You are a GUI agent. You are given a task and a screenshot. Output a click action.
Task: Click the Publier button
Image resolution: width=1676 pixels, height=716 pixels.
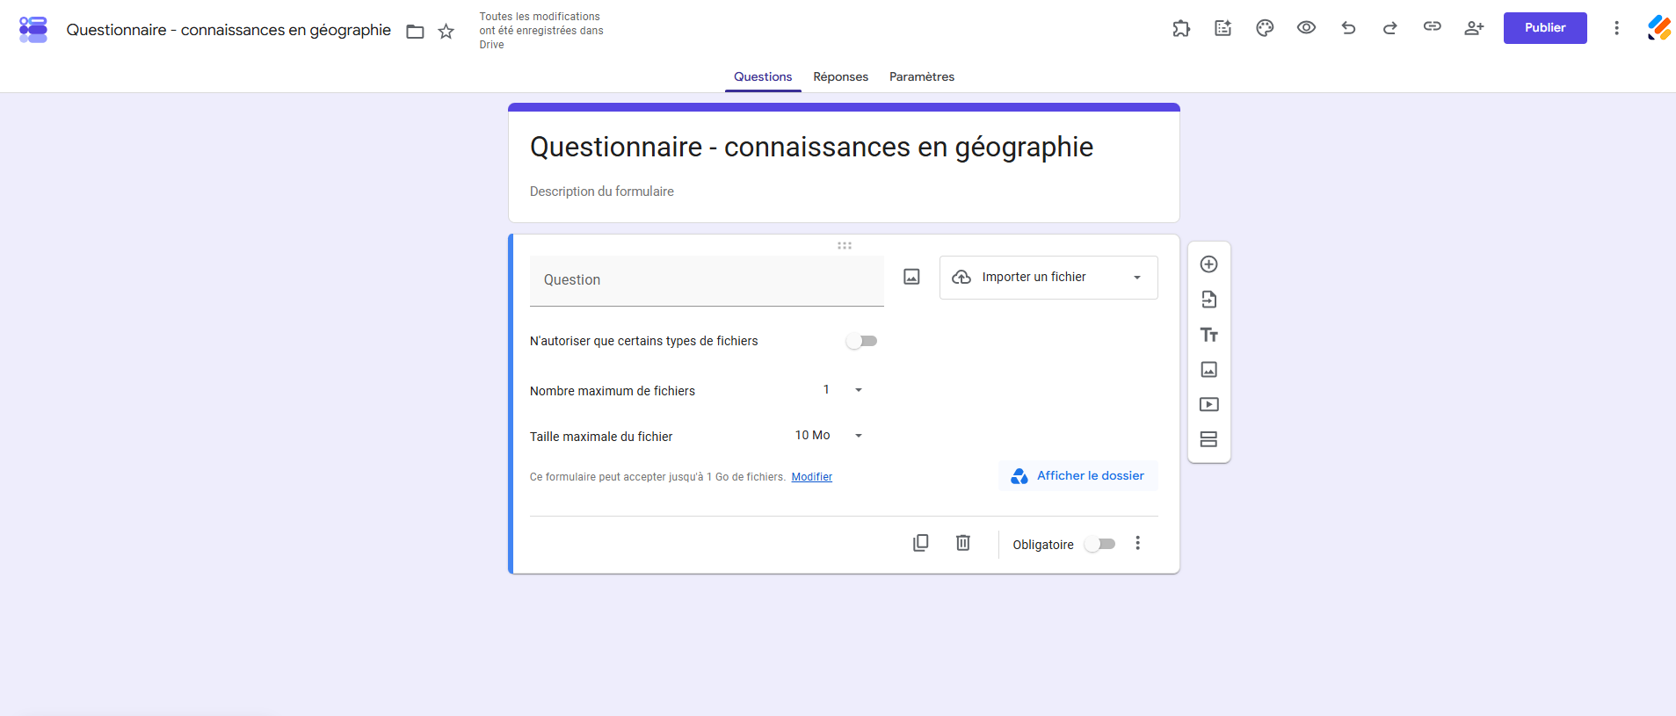click(1545, 28)
